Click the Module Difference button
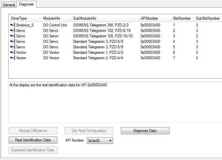This screenshot has width=222, height=160. coord(33,131)
